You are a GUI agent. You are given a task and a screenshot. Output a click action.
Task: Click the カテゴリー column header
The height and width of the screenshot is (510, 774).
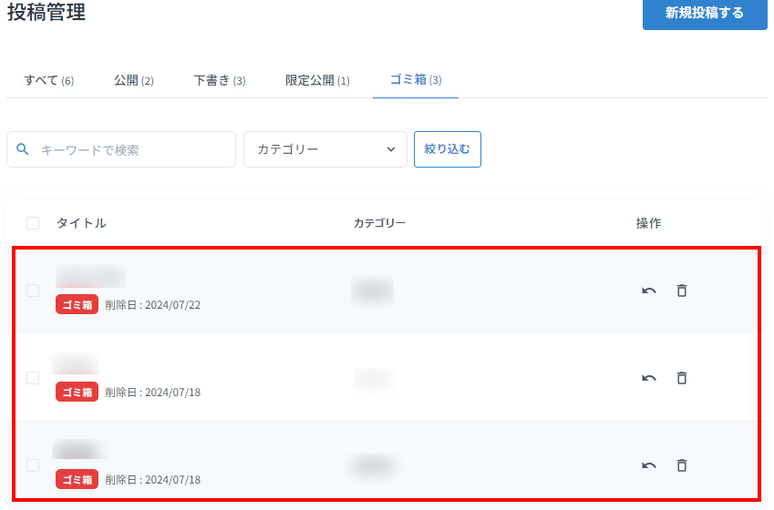[x=379, y=223]
